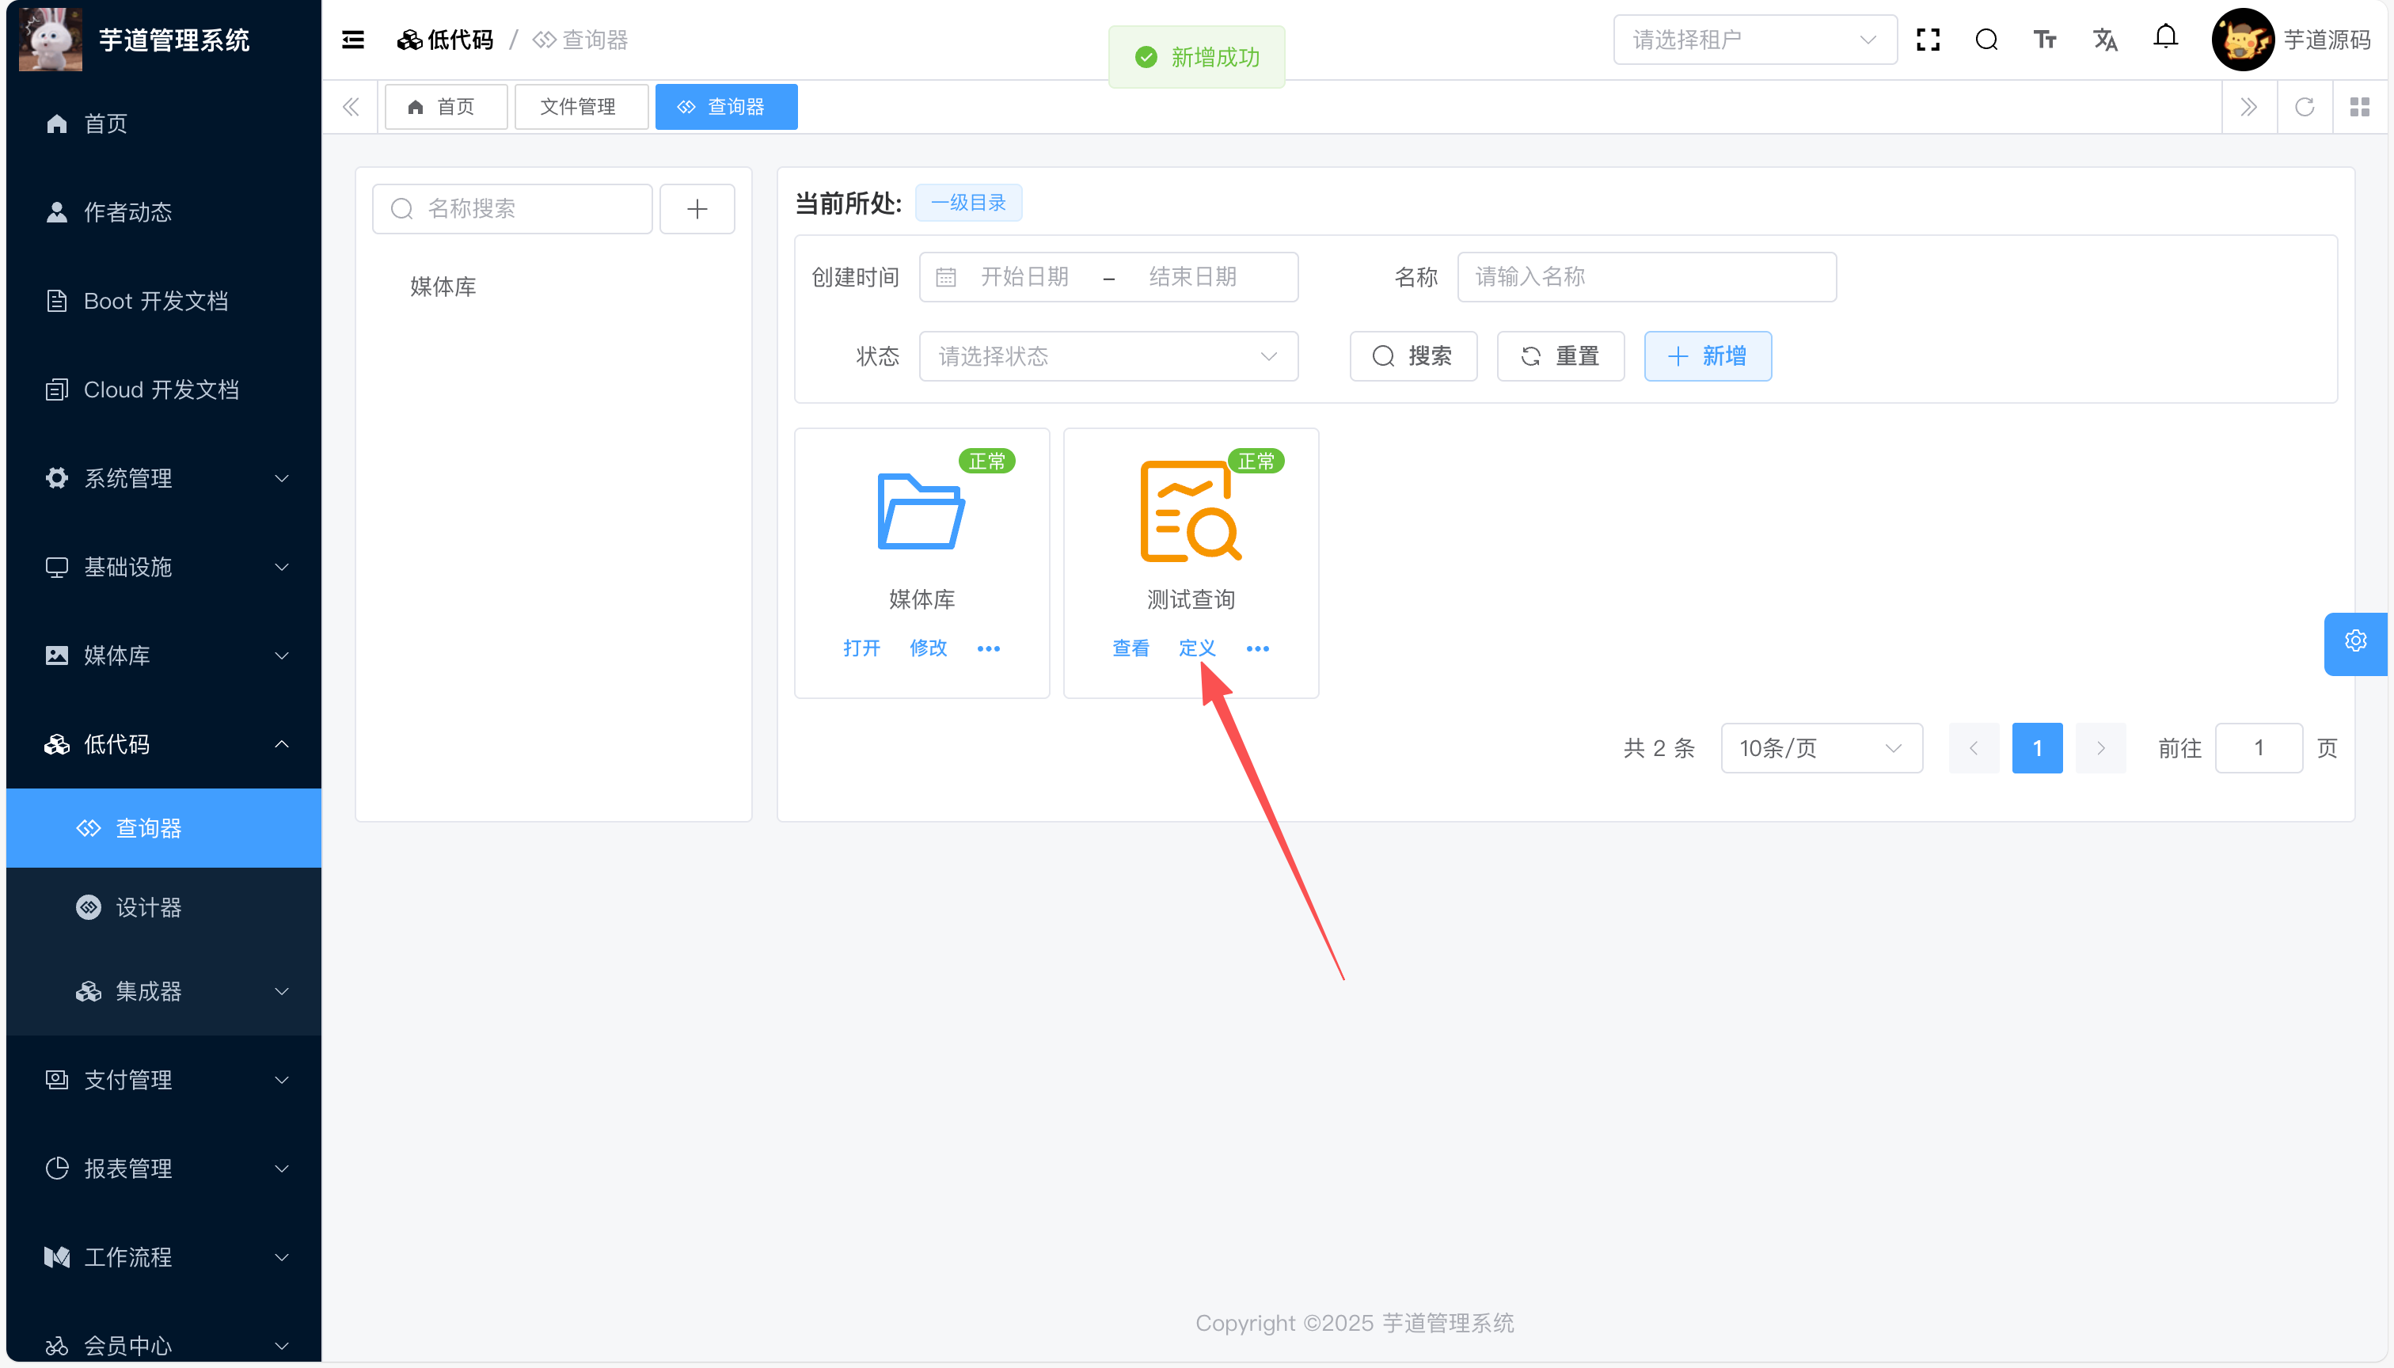Open the notification bell
Image resolution: width=2394 pixels, height=1368 pixels.
pyautogui.click(x=2166, y=37)
